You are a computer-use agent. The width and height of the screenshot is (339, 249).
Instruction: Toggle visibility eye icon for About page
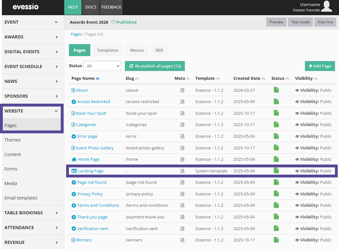(x=297, y=90)
